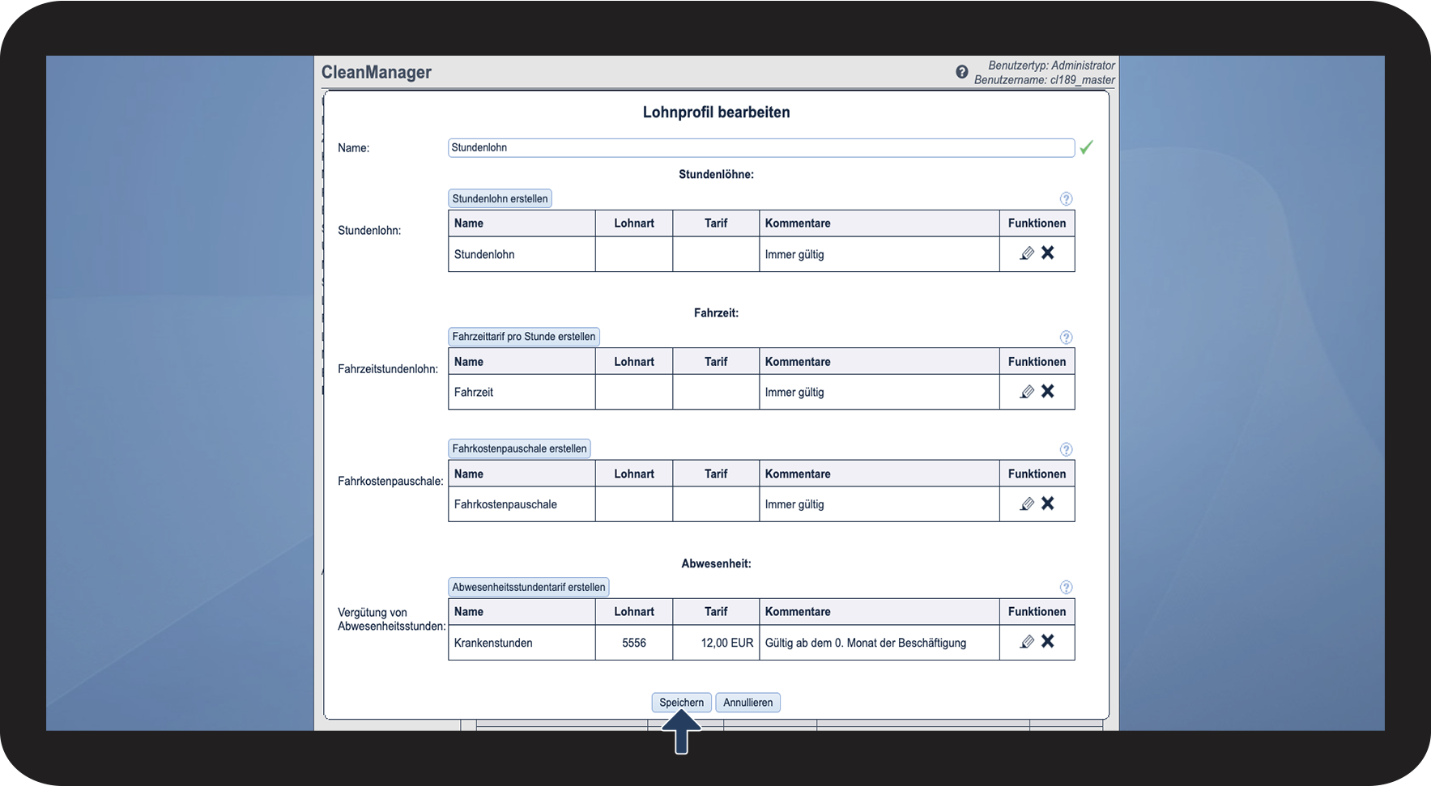Edit the Fahrkostenpauschale row

pos(1027,503)
